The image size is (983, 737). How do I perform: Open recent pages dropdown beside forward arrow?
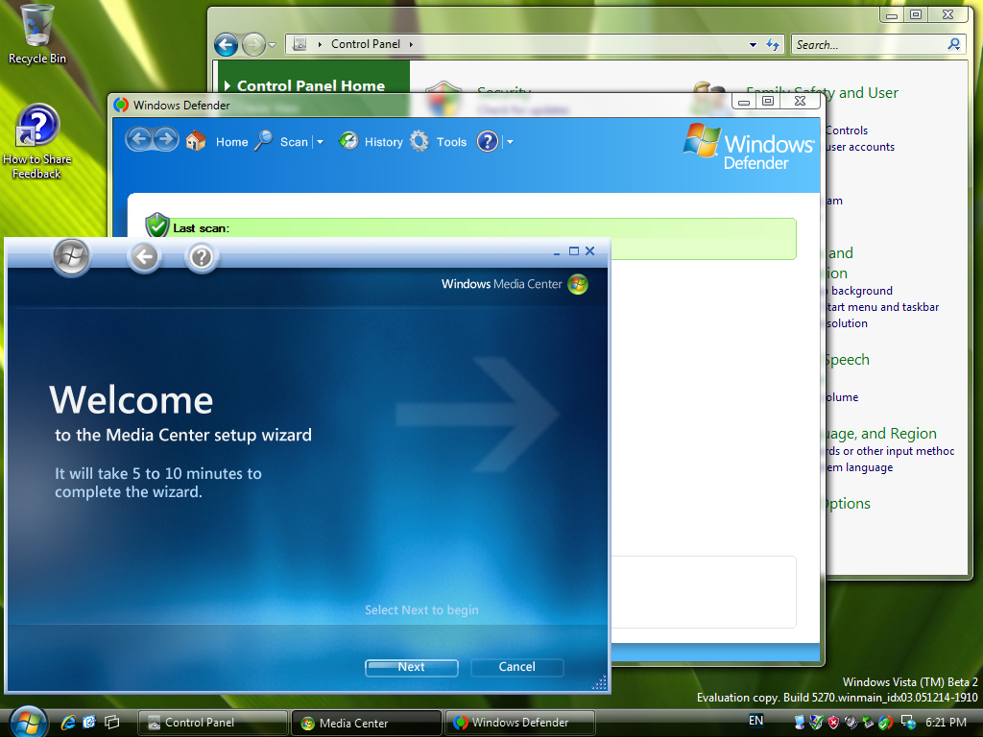pos(272,45)
